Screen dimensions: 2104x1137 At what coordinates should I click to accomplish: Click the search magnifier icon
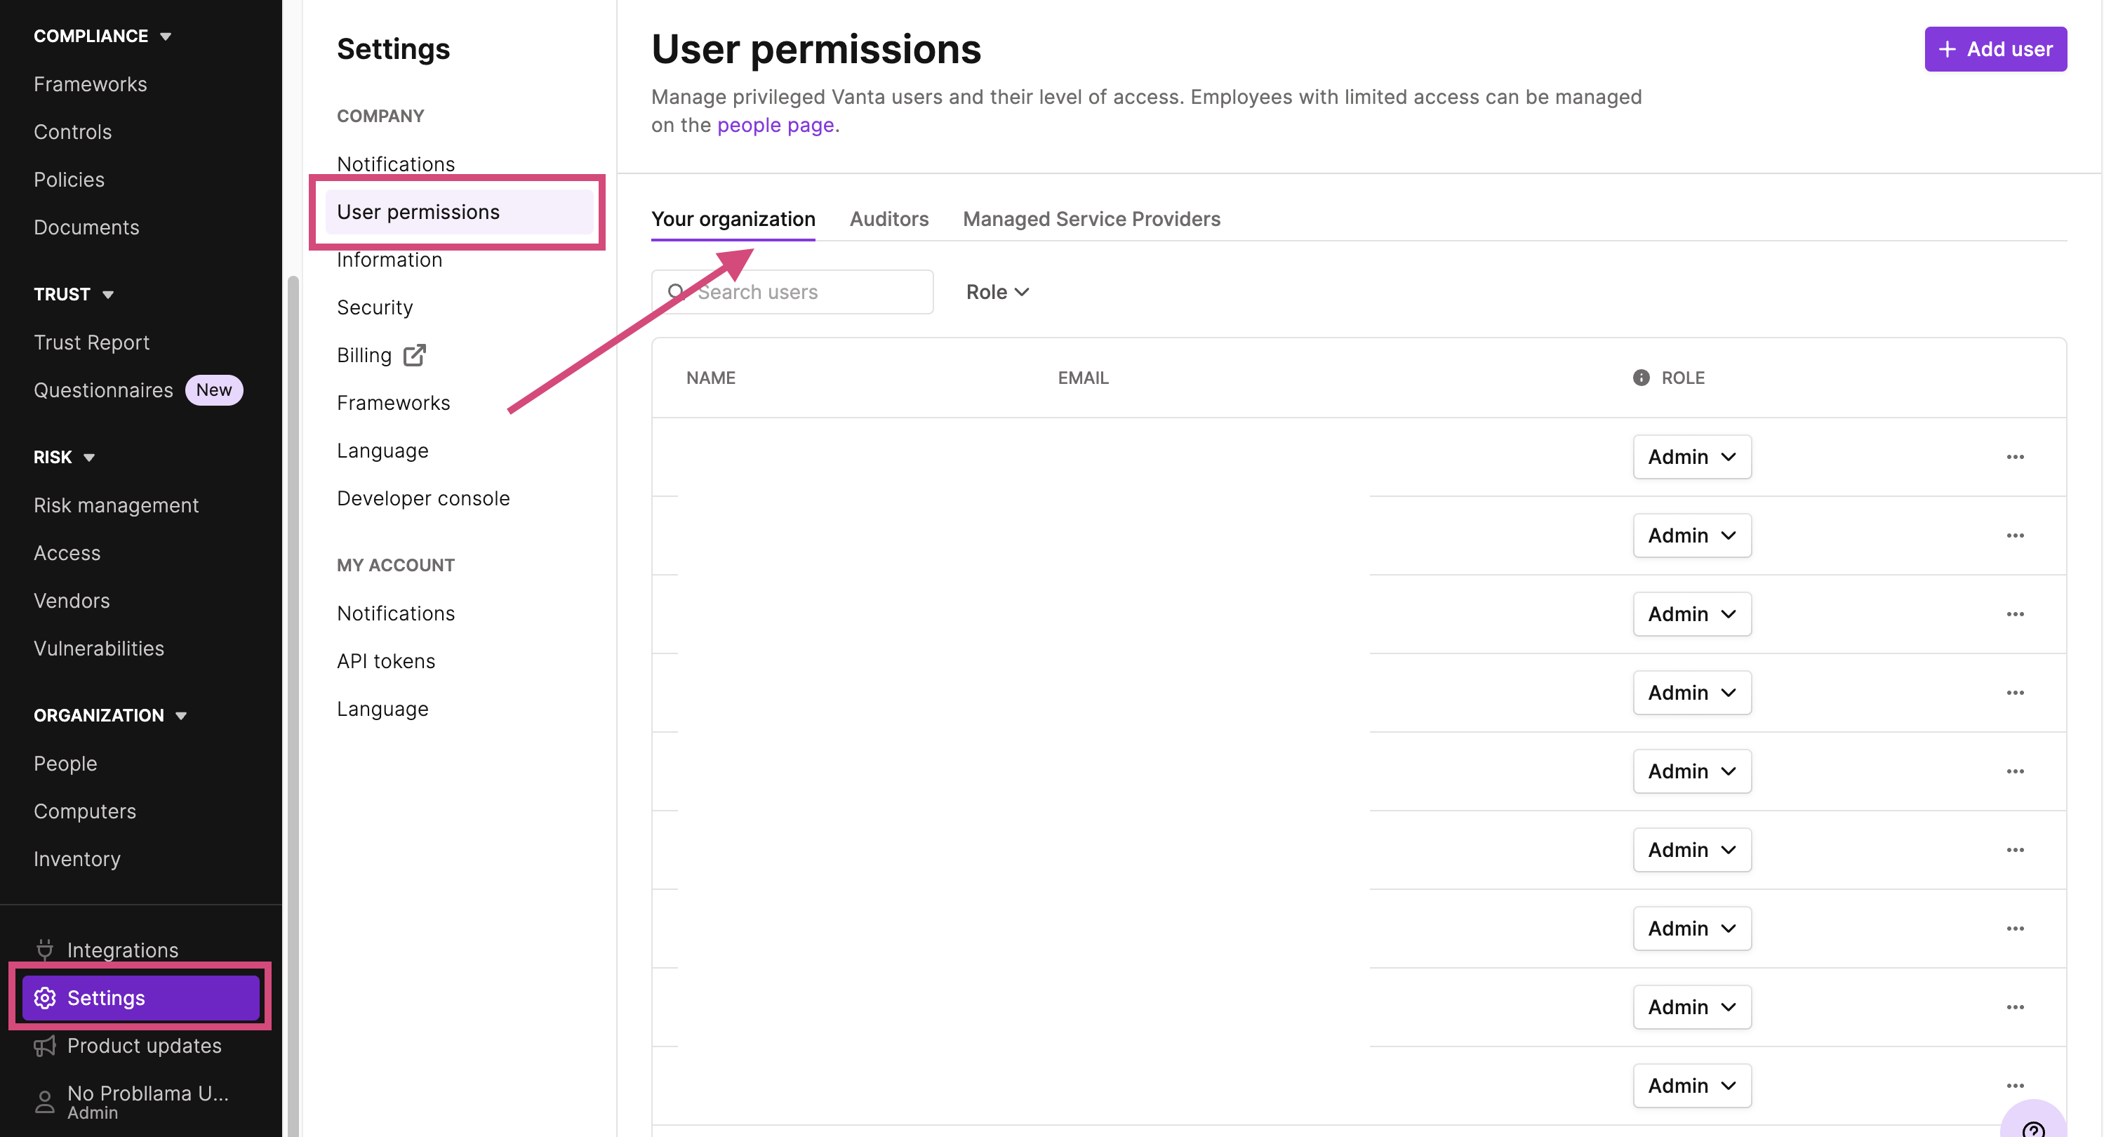[677, 291]
